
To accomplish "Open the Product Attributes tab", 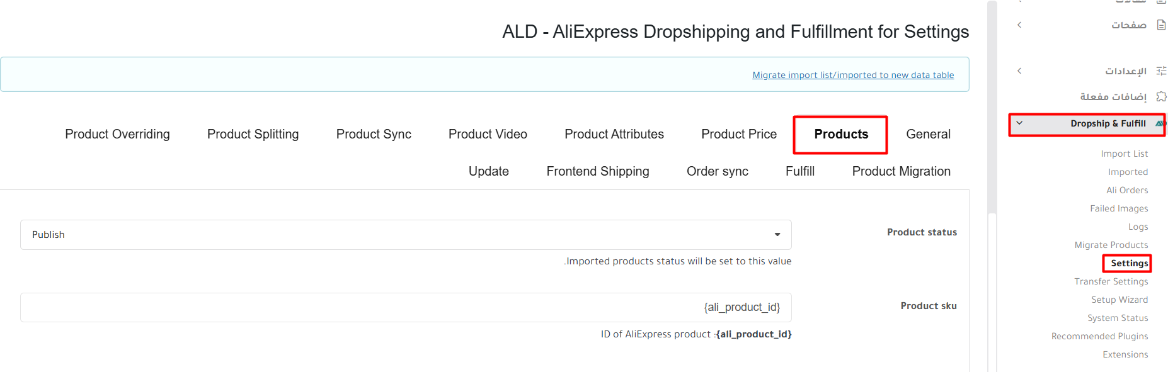I will [614, 134].
